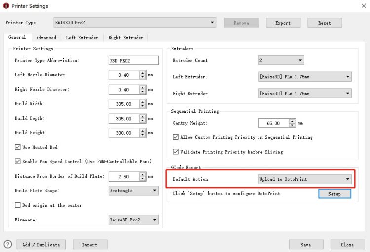Click the Export button

click(x=283, y=23)
